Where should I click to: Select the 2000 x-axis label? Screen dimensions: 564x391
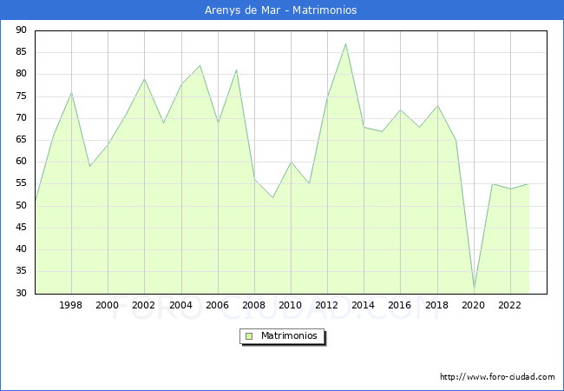pyautogui.click(x=108, y=305)
